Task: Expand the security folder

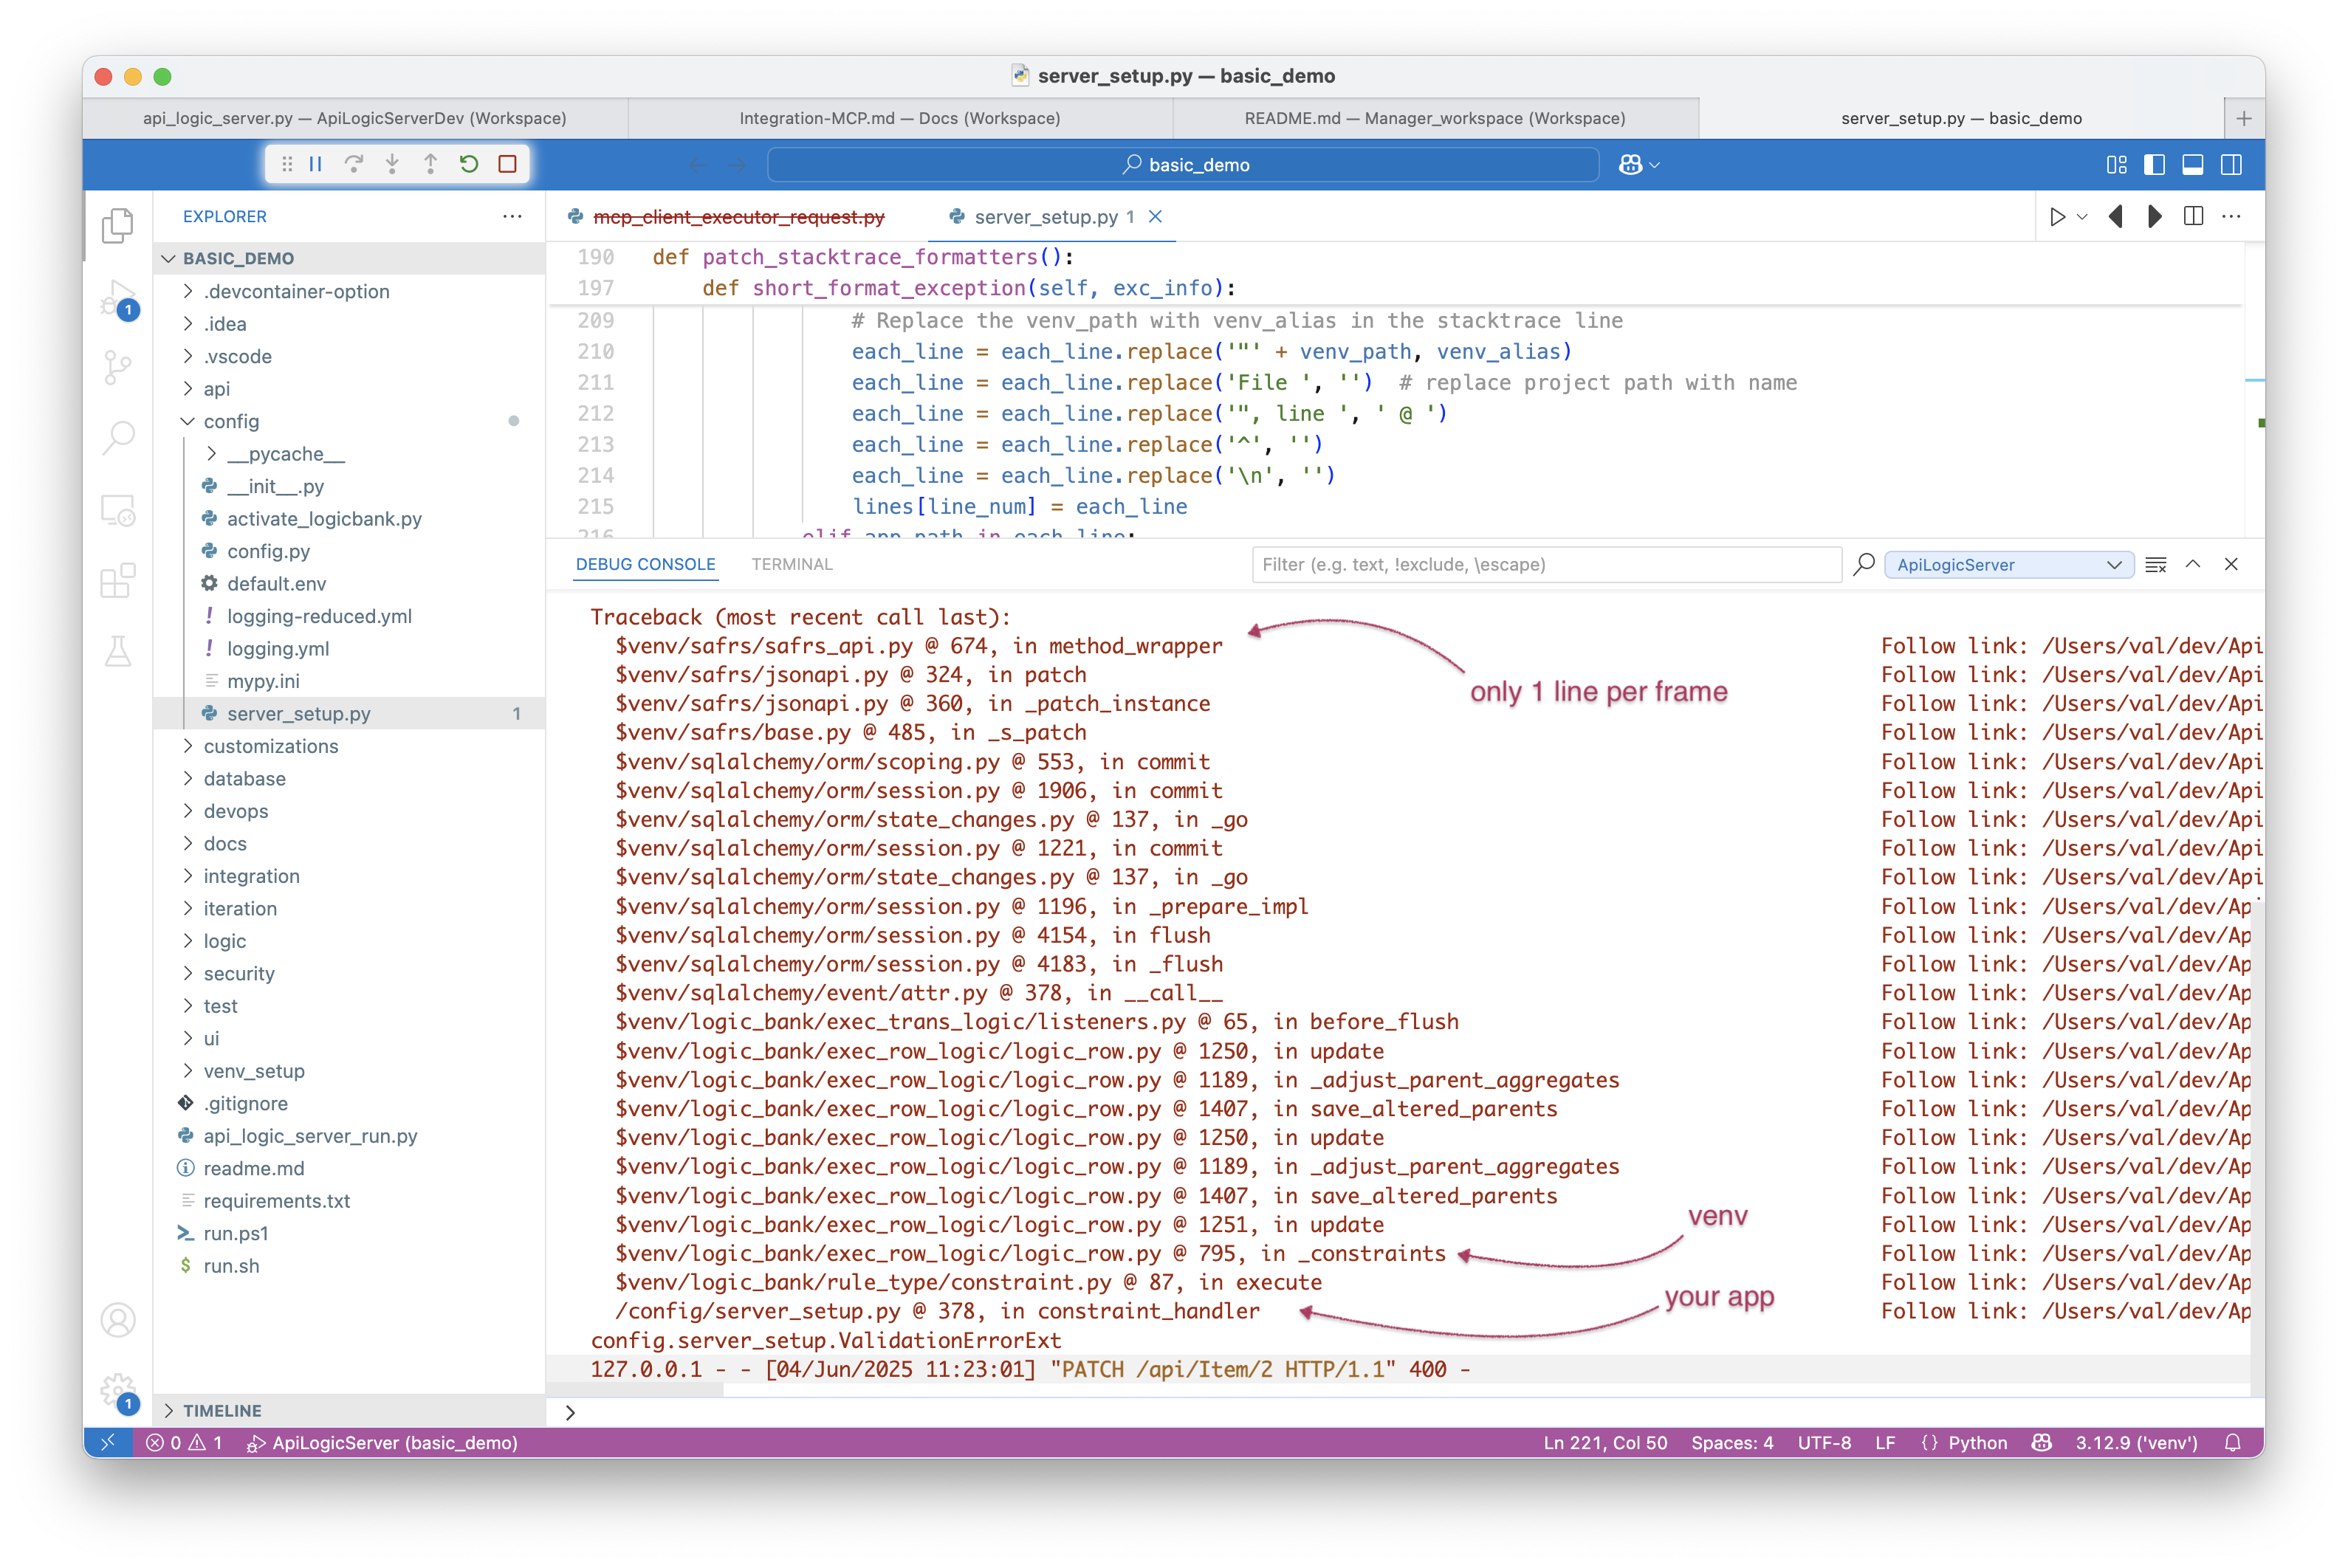Action: pyautogui.click(x=349, y=973)
